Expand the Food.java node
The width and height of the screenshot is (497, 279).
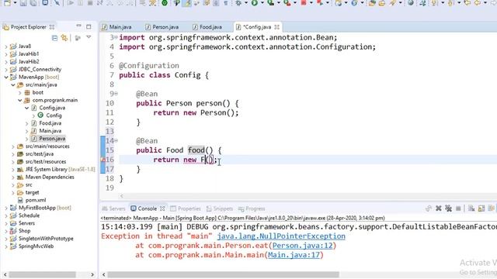click(x=27, y=123)
